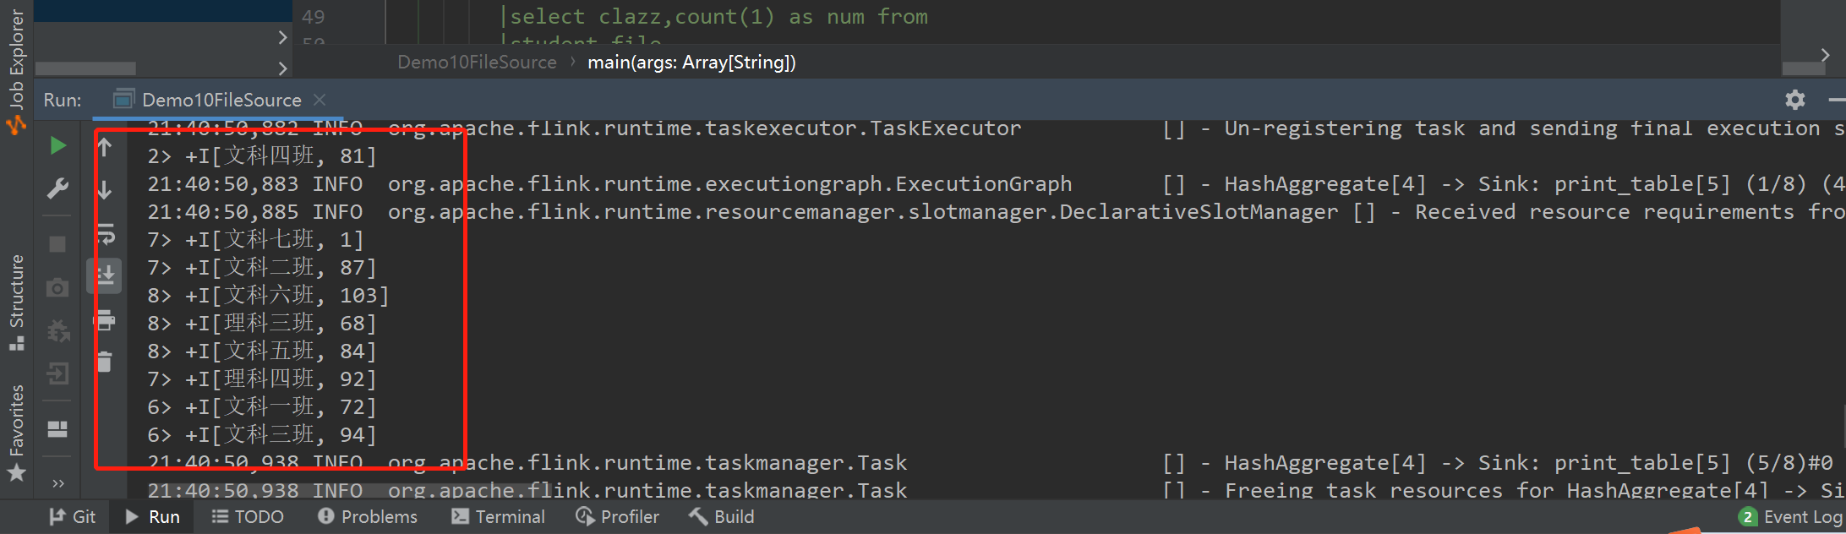The image size is (1846, 534).
Task: Open the TODO tool window
Action: [x=247, y=517]
